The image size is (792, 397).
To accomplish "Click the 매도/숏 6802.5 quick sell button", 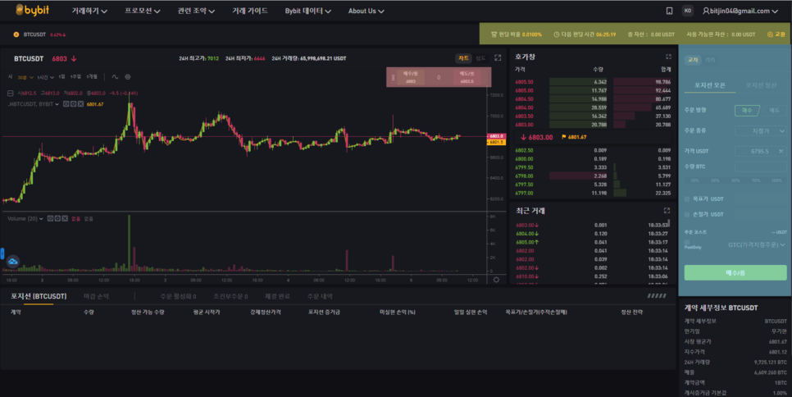I will pyautogui.click(x=467, y=77).
